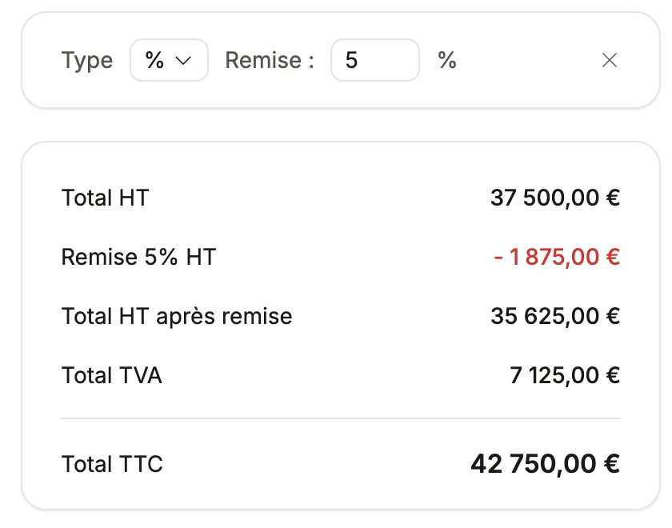The image size is (672, 528).
Task: Select the bold total 42 750,00 €
Action: (545, 464)
